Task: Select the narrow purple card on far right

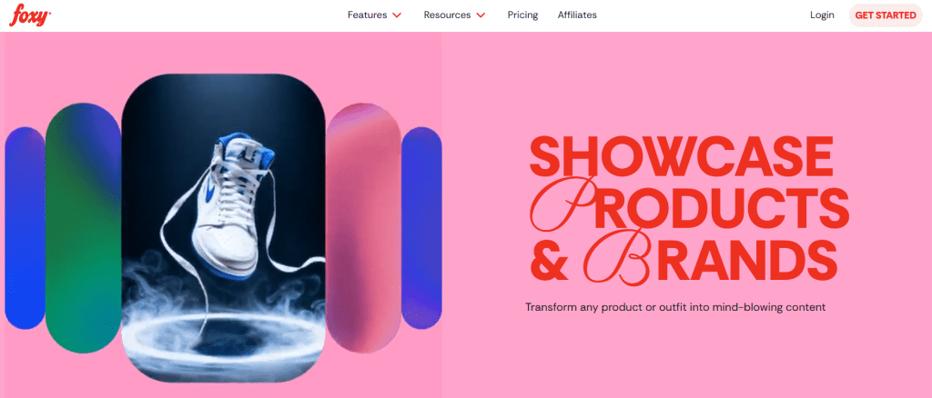Action: coord(421,228)
